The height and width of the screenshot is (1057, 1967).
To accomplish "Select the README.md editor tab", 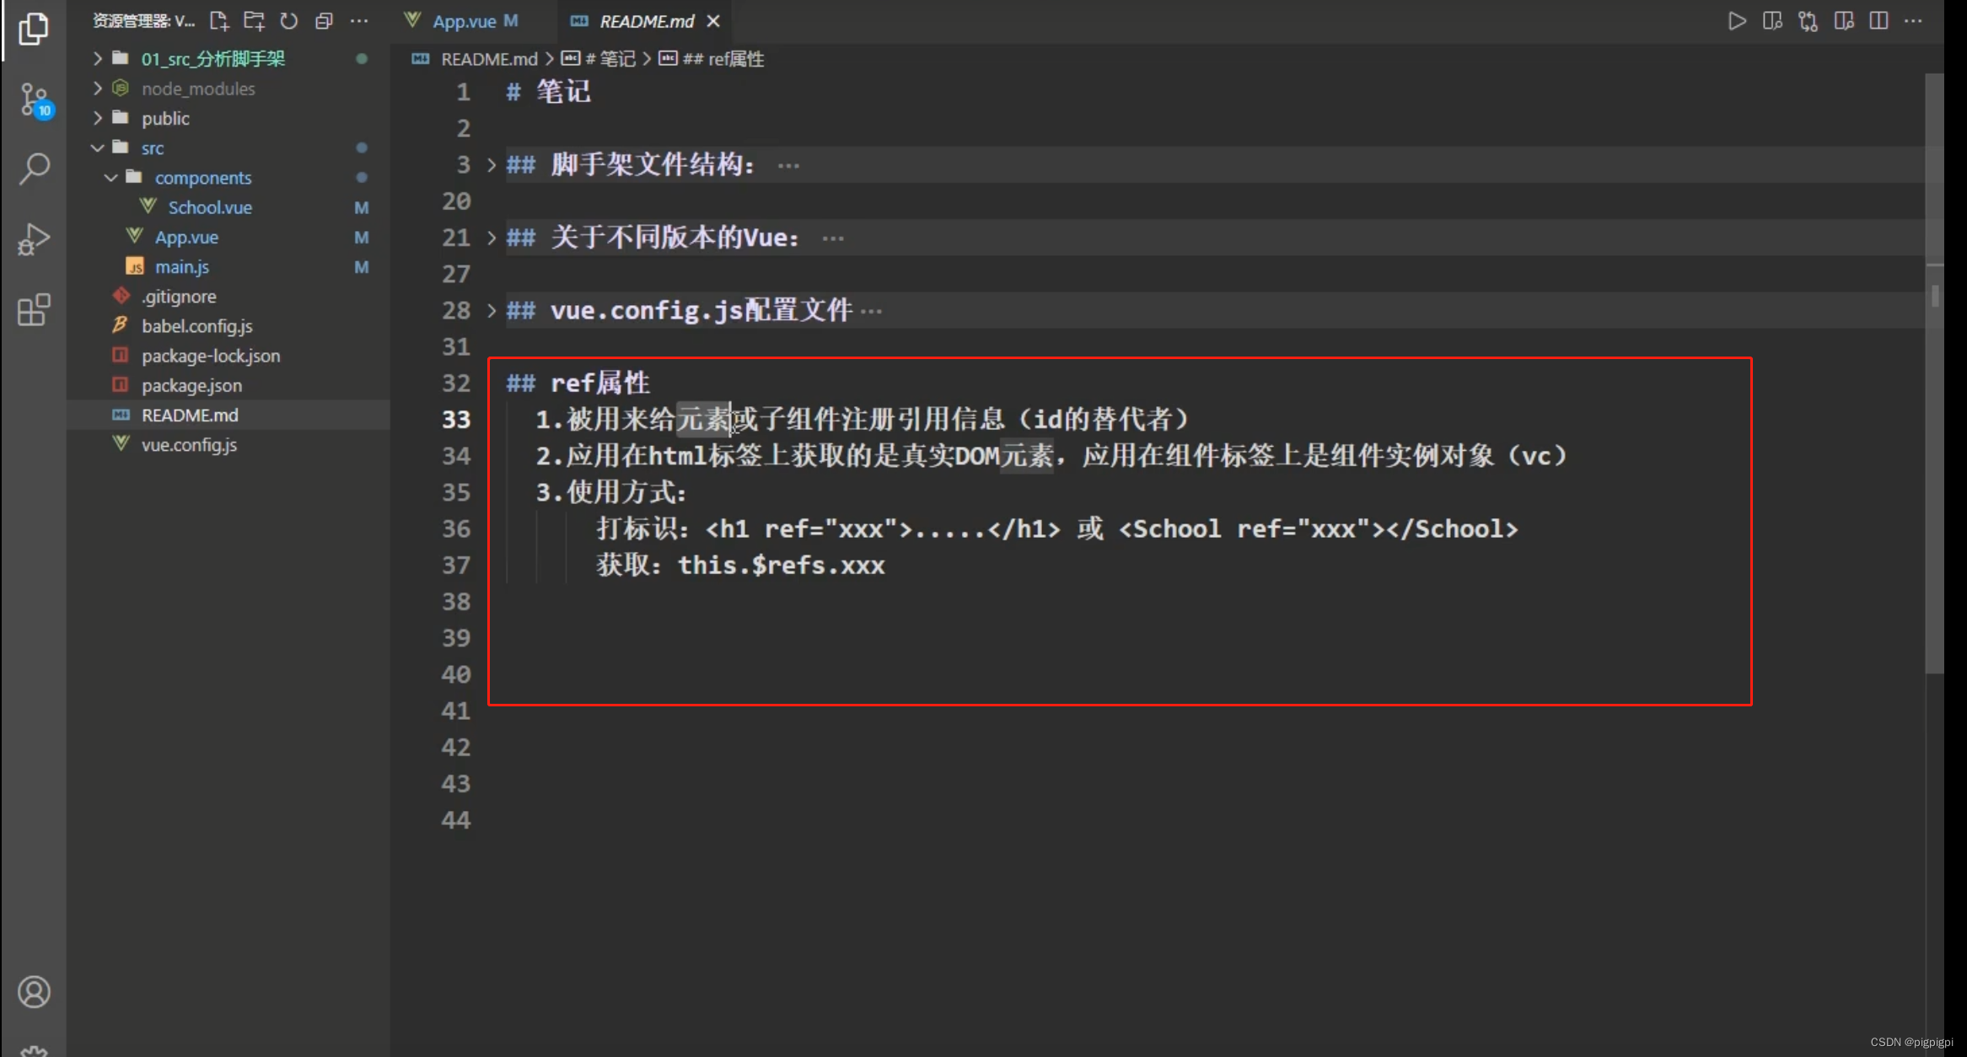I will point(647,21).
